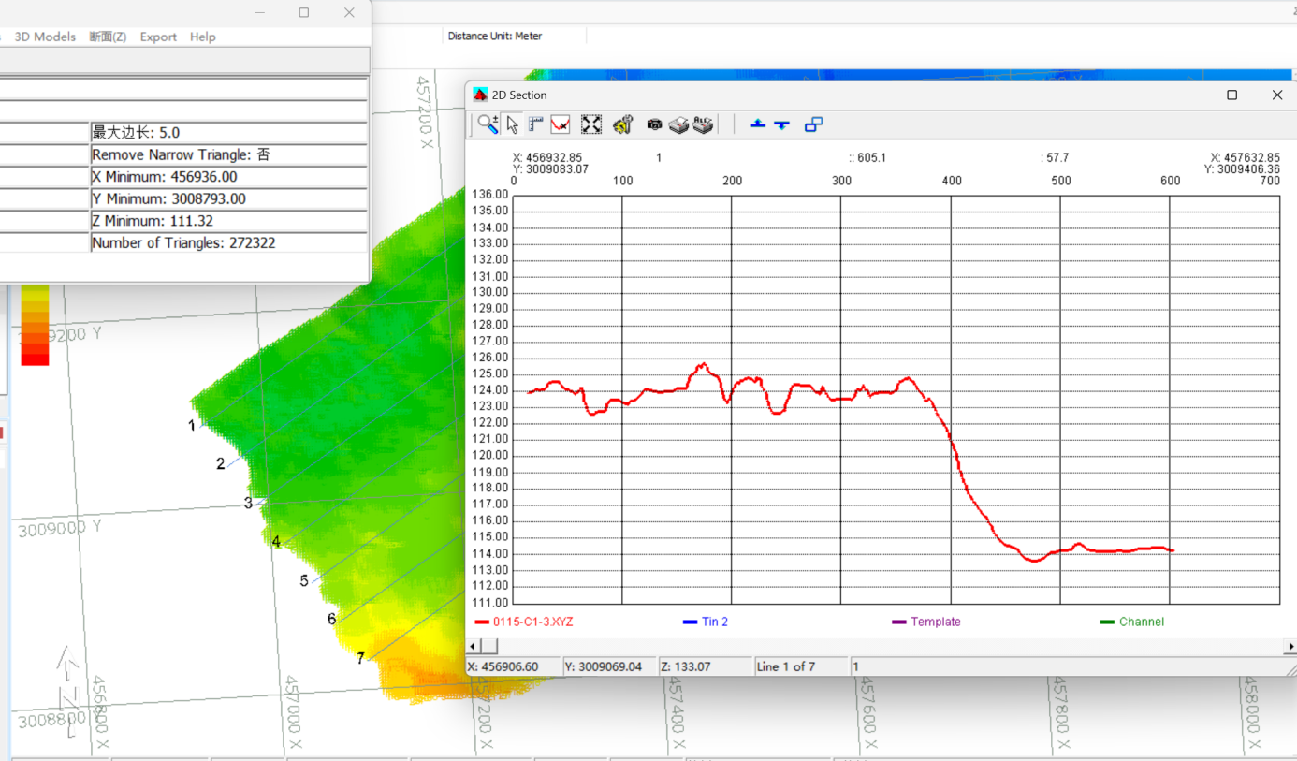Activate the arrow selection tool
Screen dimensions: 1297x761
512,124
